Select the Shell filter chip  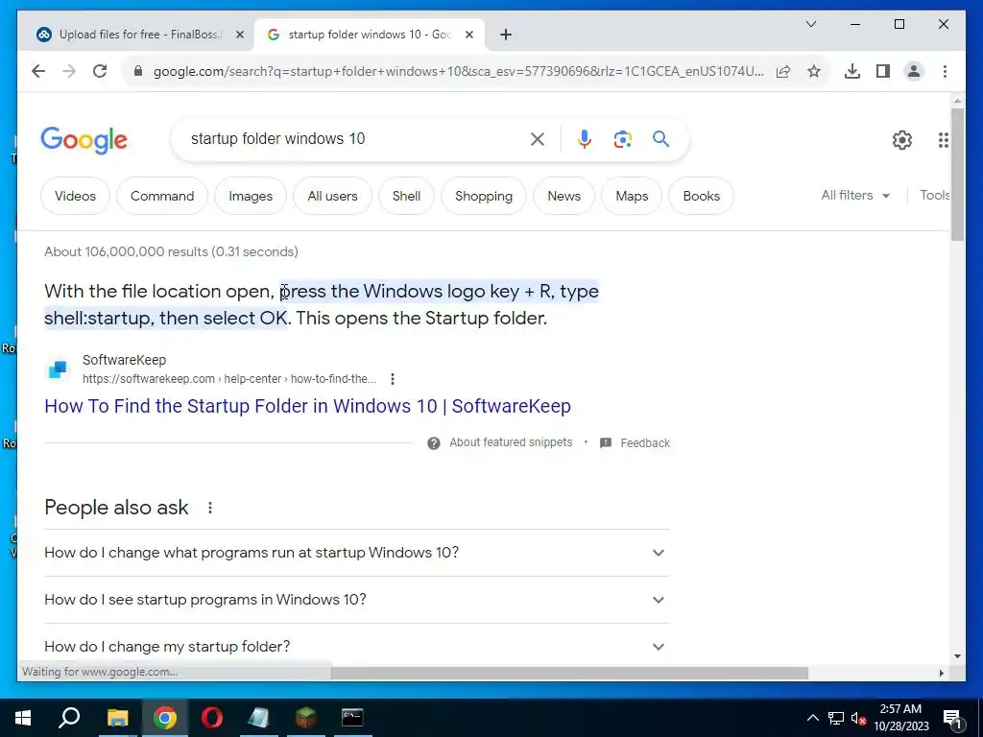pyautogui.click(x=406, y=196)
